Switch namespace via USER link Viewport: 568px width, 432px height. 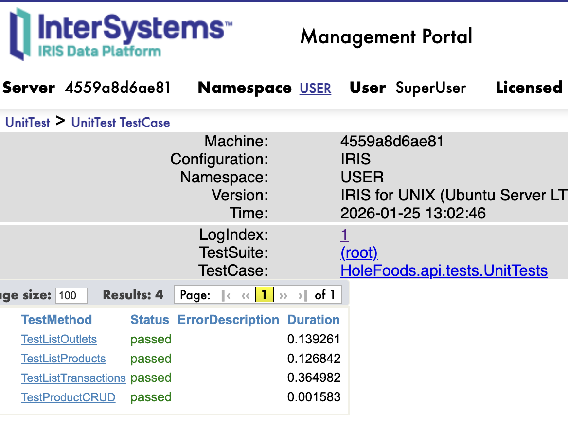(x=315, y=89)
